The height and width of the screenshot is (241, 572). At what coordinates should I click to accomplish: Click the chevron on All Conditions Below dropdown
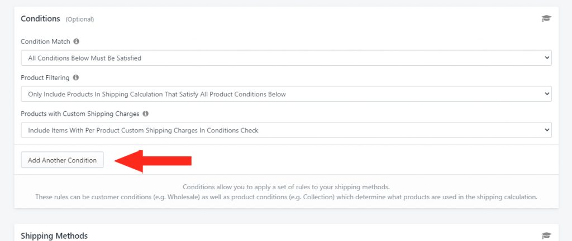coord(546,58)
